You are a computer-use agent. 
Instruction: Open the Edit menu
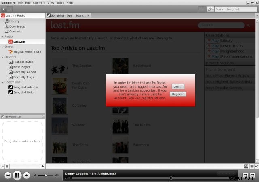pyautogui.click(x=28, y=3)
